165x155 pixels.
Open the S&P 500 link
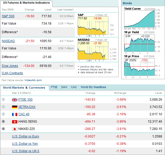tap(8, 16)
